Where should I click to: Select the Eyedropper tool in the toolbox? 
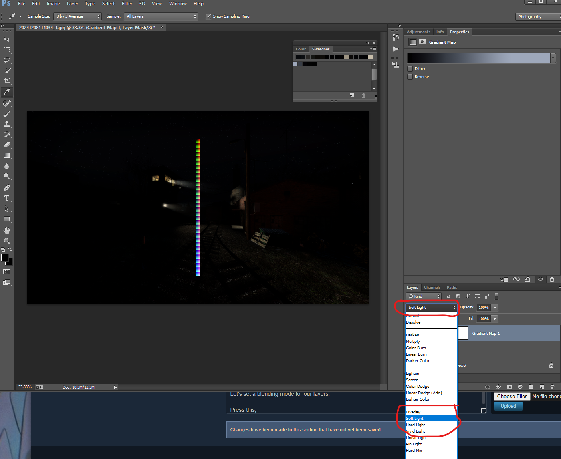[7, 92]
